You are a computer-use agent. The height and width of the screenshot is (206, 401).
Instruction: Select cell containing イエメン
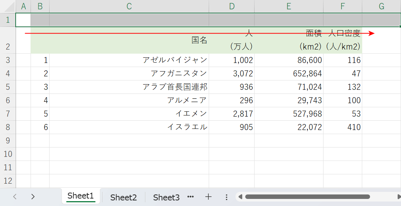pyautogui.click(x=129, y=114)
